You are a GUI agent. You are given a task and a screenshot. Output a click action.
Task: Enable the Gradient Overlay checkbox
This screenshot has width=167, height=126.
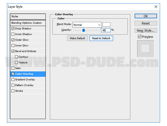tap(13, 79)
